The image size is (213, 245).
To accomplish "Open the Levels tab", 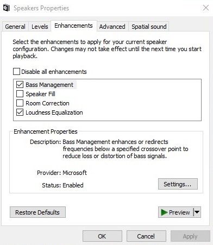I will (x=40, y=27).
